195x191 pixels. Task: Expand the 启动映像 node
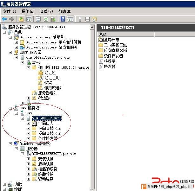click(28, 164)
